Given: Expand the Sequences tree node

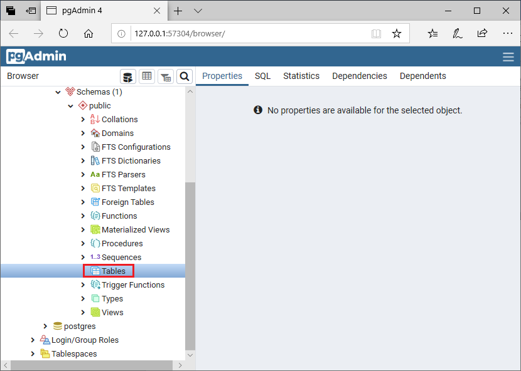Looking at the screenshot, I should [82, 257].
